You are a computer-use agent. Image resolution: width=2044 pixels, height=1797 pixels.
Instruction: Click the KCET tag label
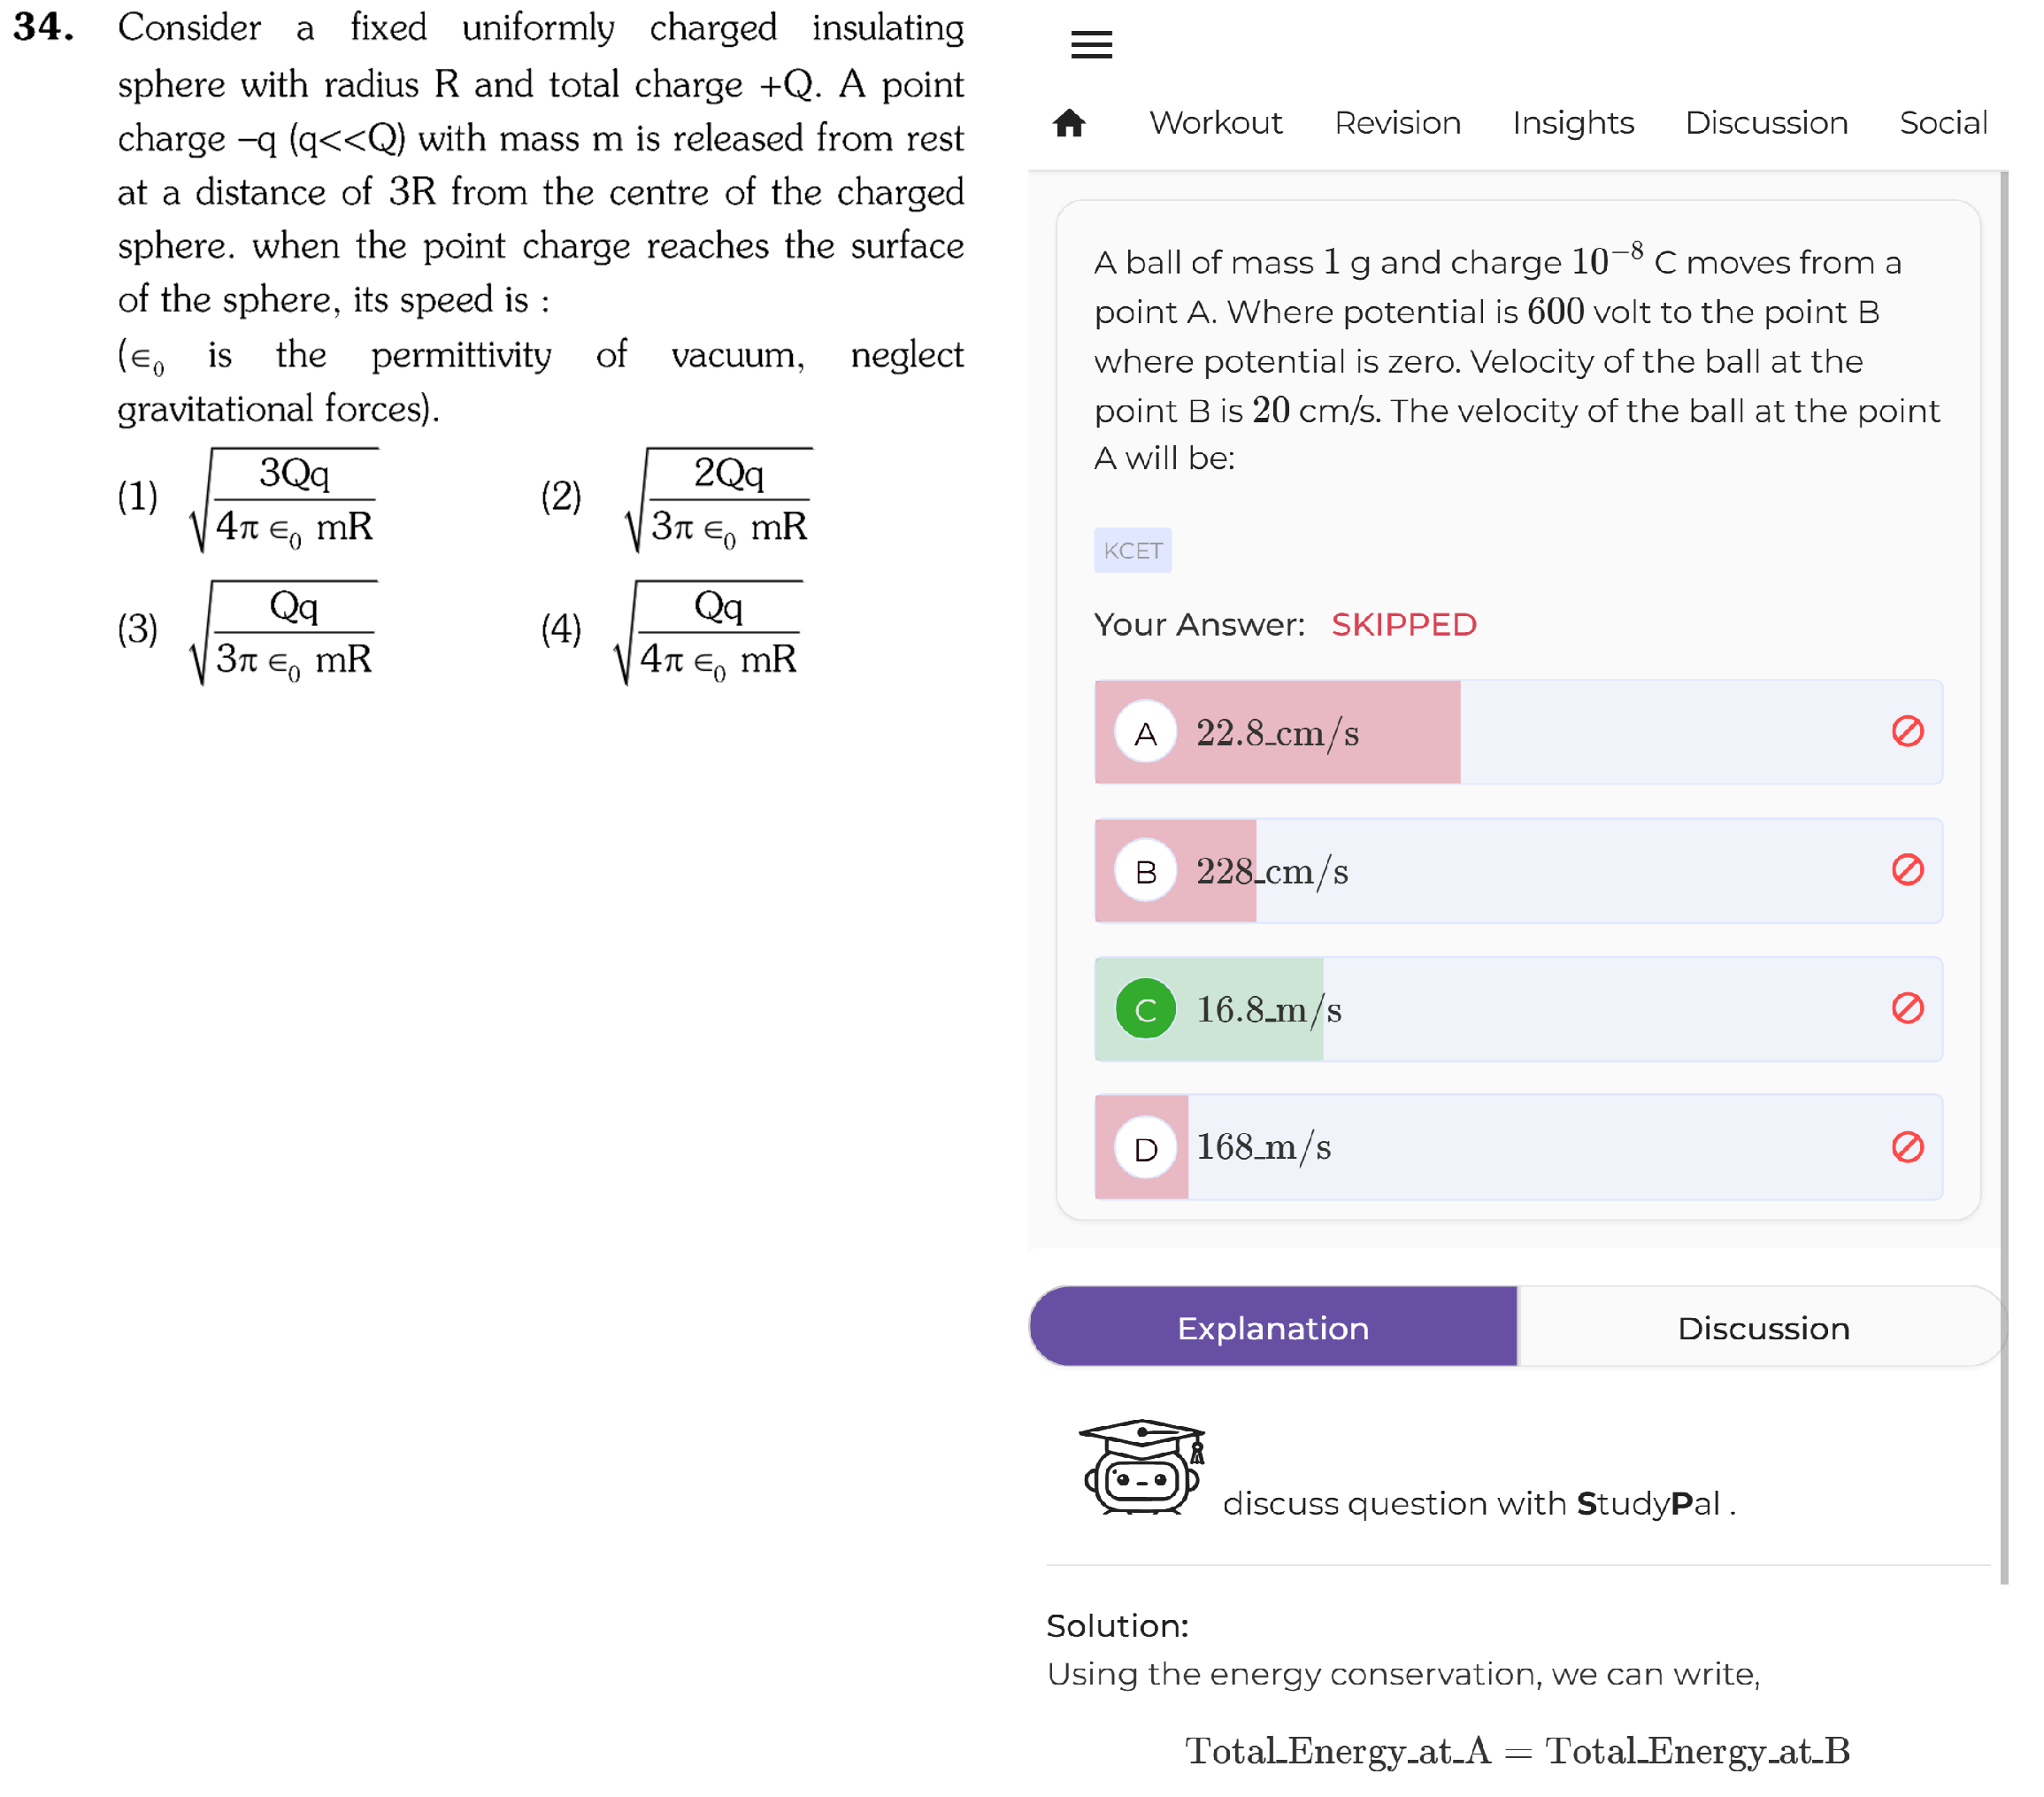pyautogui.click(x=1132, y=551)
